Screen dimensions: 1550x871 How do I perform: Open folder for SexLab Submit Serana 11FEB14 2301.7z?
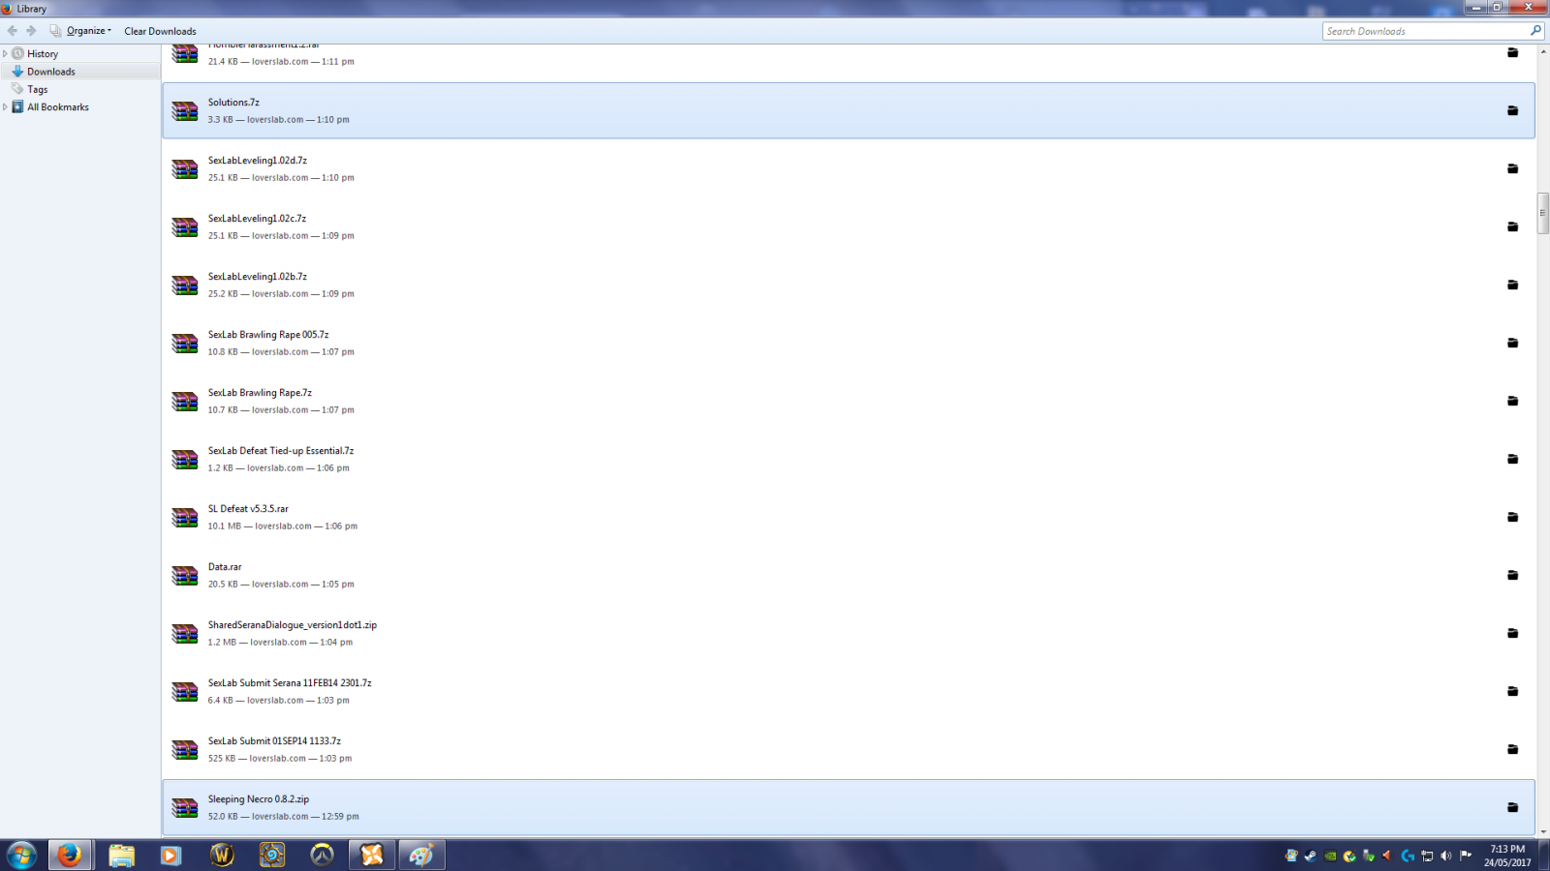click(1512, 691)
